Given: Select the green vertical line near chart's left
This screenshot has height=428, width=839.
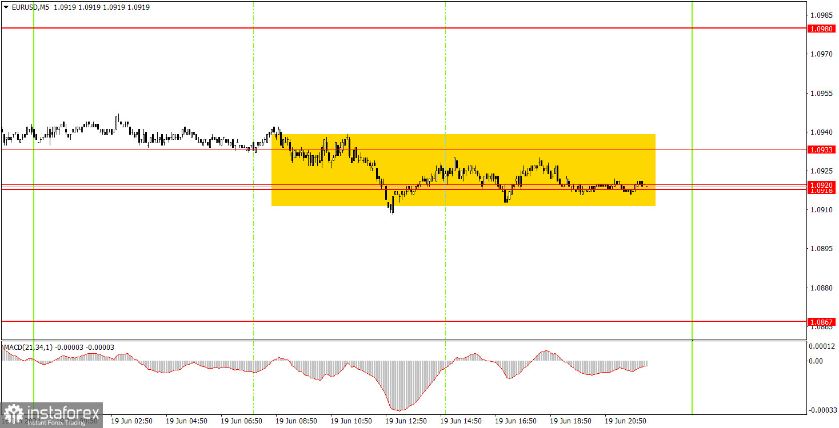Looking at the screenshot, I should (34, 208).
